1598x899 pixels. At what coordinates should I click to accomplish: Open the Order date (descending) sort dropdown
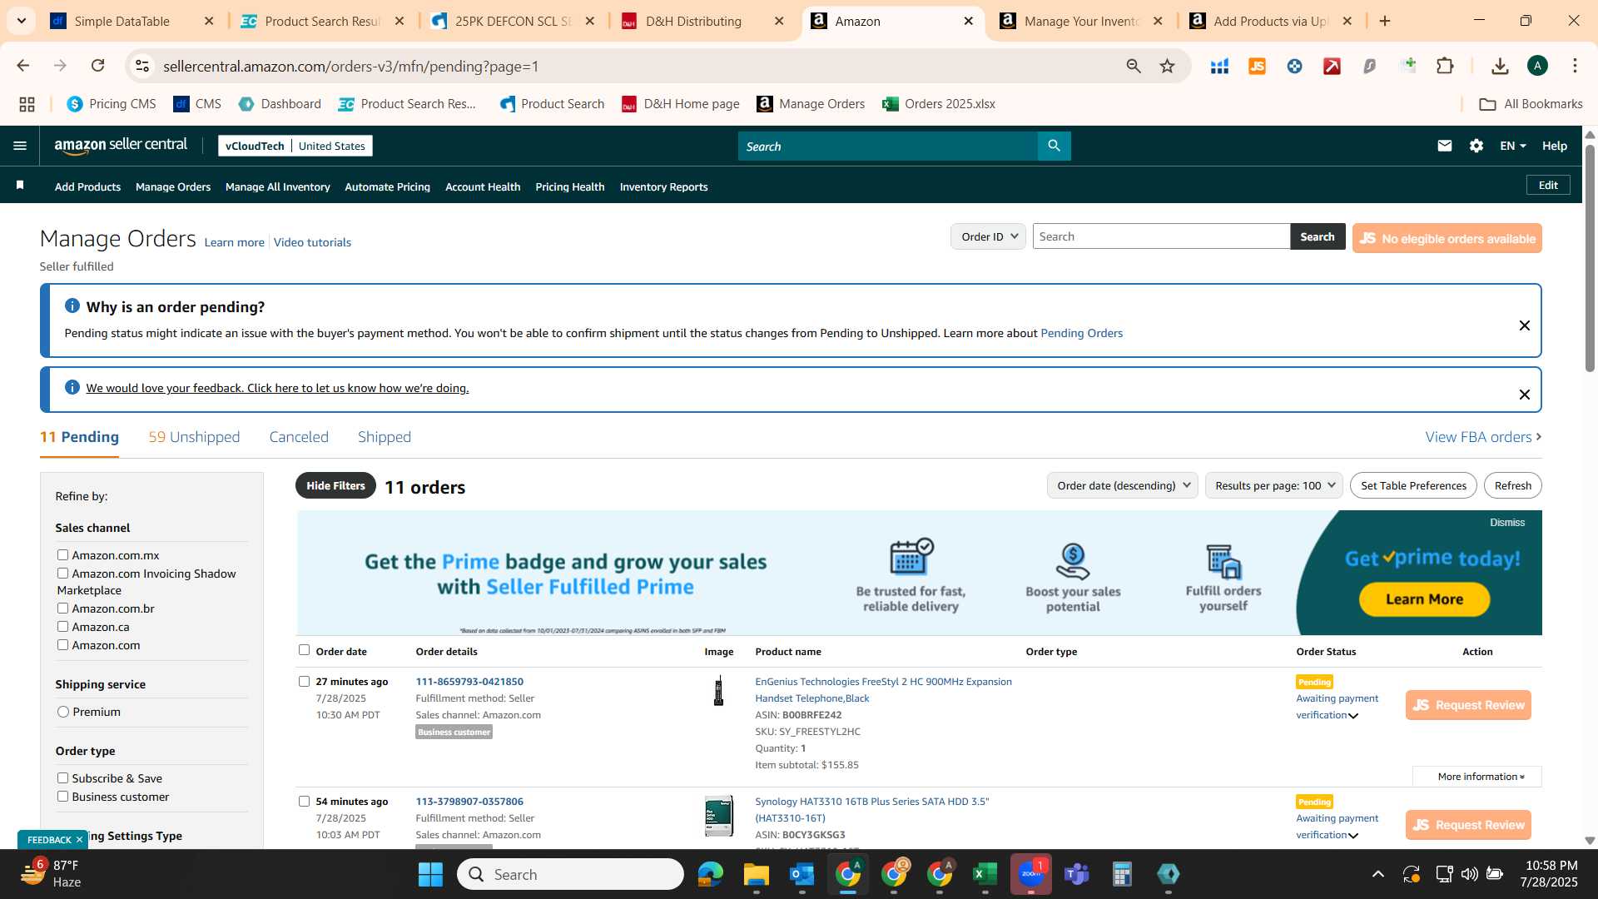tap(1122, 485)
